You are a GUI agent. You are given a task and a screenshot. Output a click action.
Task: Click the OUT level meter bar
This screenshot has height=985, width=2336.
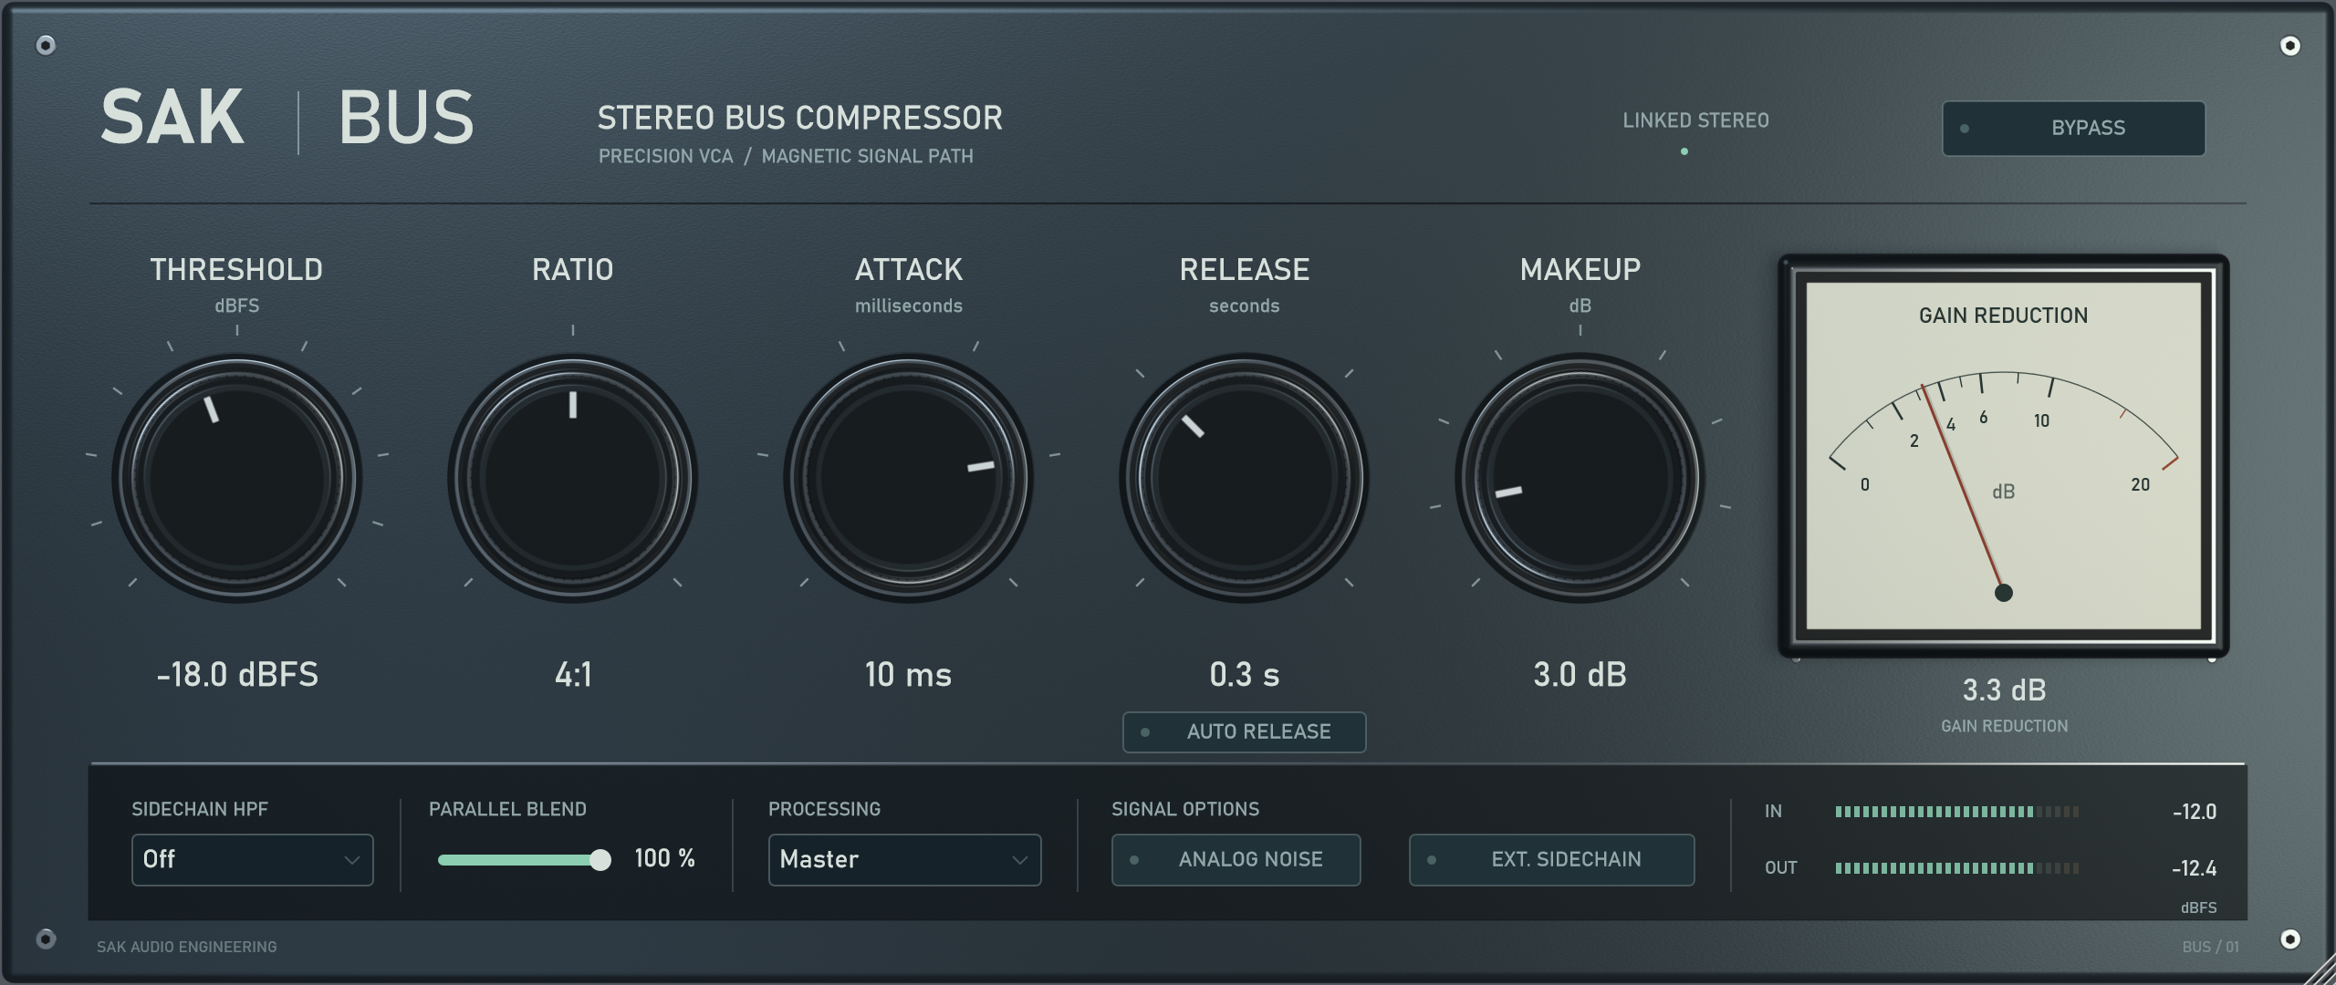point(1957,868)
